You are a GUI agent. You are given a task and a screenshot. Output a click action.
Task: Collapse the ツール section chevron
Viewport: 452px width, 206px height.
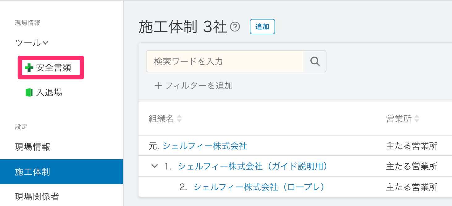[x=45, y=43]
